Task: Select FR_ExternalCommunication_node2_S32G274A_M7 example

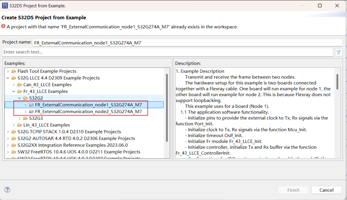Action: point(89,112)
